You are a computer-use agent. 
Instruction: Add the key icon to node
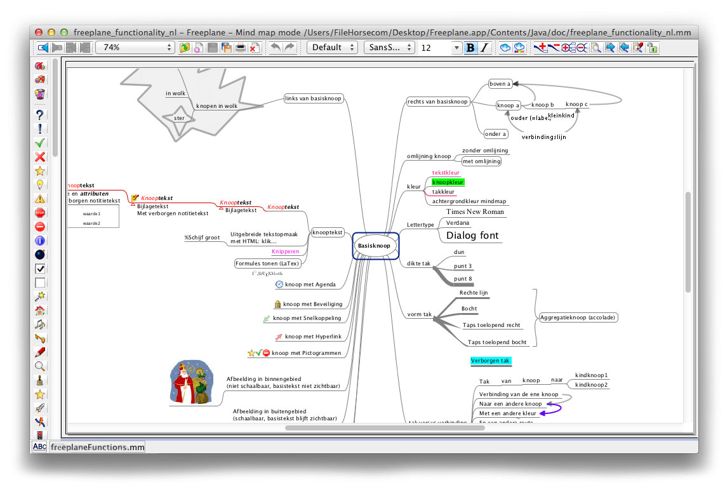tap(40, 338)
